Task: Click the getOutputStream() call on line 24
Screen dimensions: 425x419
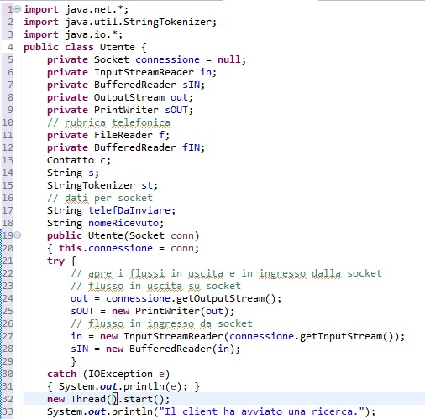Action: (226, 298)
